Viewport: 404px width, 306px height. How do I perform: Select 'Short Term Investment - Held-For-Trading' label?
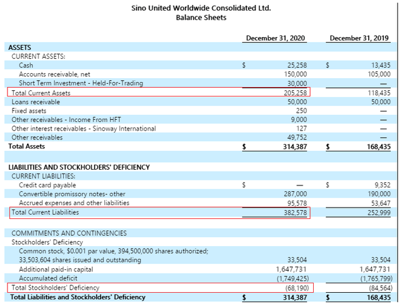coord(81,83)
